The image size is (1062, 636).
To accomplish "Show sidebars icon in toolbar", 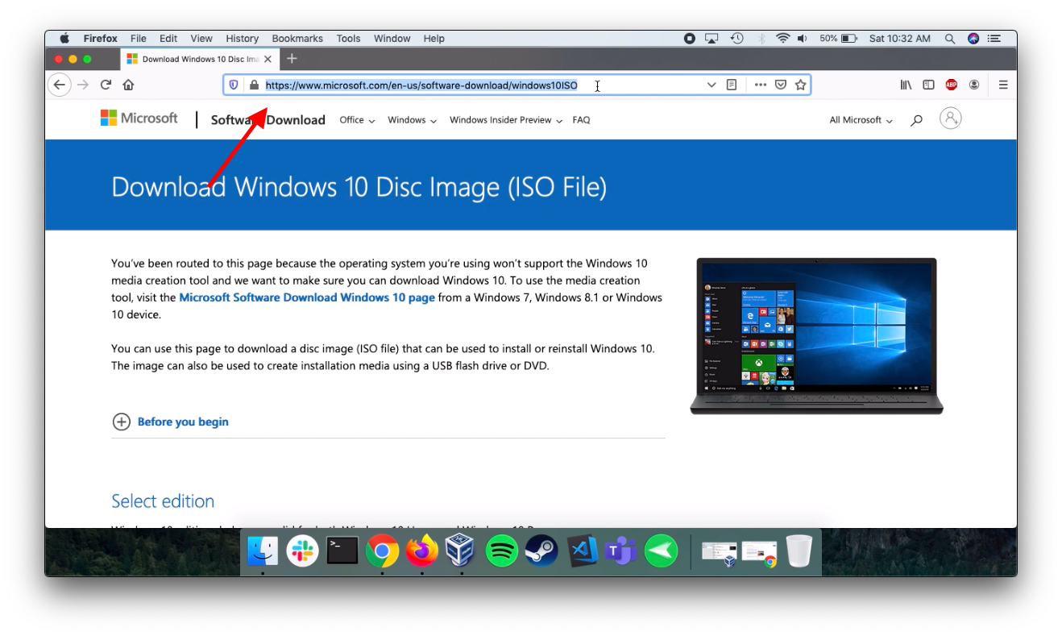I will click(x=928, y=85).
